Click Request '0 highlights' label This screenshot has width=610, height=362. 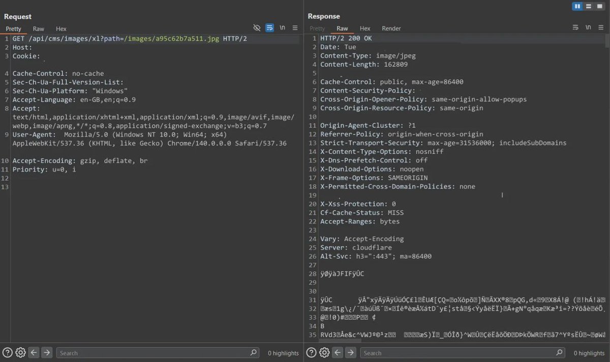[x=283, y=353]
